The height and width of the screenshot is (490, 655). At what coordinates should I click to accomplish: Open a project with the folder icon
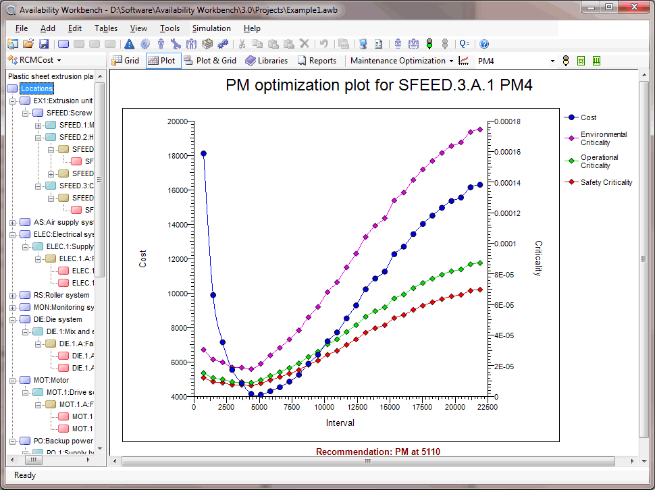[x=28, y=44]
